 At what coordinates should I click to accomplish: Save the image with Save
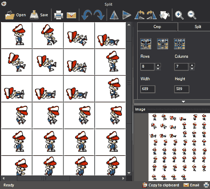pyautogui.click(x=39, y=15)
